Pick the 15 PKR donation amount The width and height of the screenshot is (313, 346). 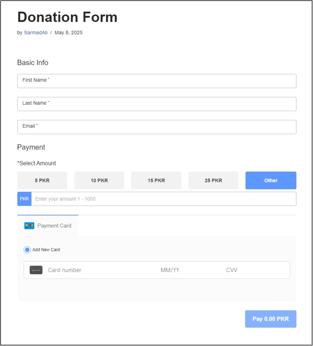point(156,181)
